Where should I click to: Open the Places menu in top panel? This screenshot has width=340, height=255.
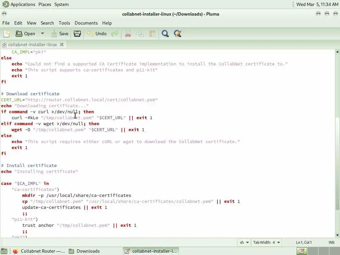tap(45, 4)
